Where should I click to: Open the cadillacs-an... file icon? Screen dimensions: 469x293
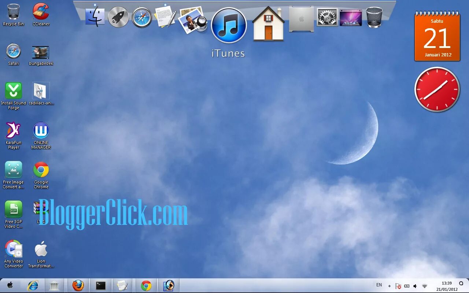click(41, 94)
